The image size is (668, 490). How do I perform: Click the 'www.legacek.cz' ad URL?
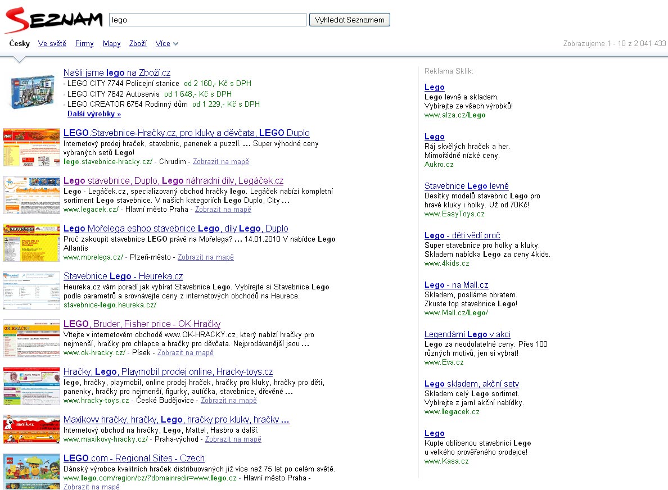(452, 412)
